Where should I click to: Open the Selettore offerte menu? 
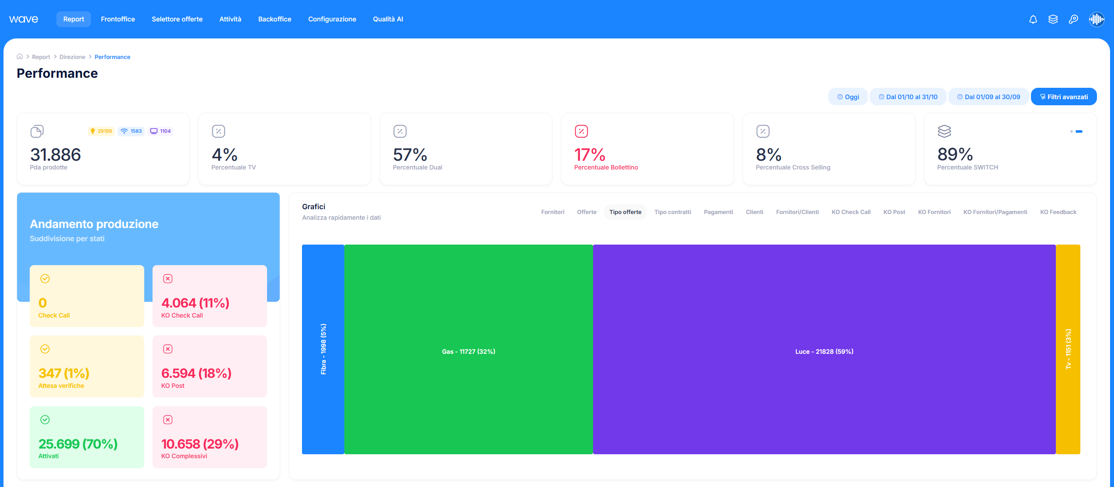[177, 19]
